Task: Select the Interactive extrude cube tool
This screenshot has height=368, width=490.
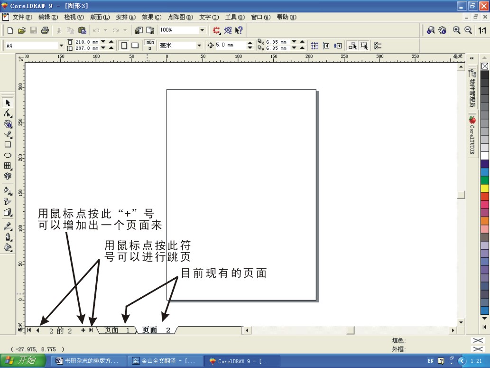Action: pos(8,212)
